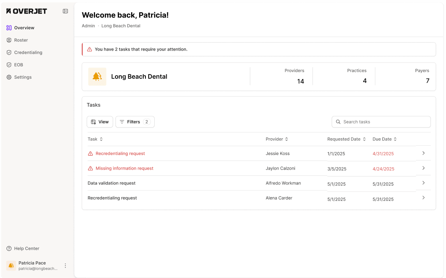Click the warning icon on Recredentialing request

[90, 154]
